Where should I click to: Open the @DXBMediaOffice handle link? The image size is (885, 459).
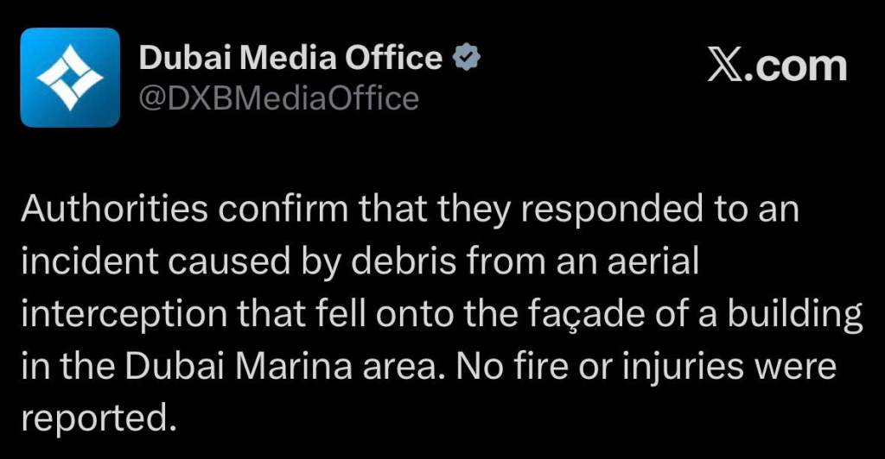point(279,98)
